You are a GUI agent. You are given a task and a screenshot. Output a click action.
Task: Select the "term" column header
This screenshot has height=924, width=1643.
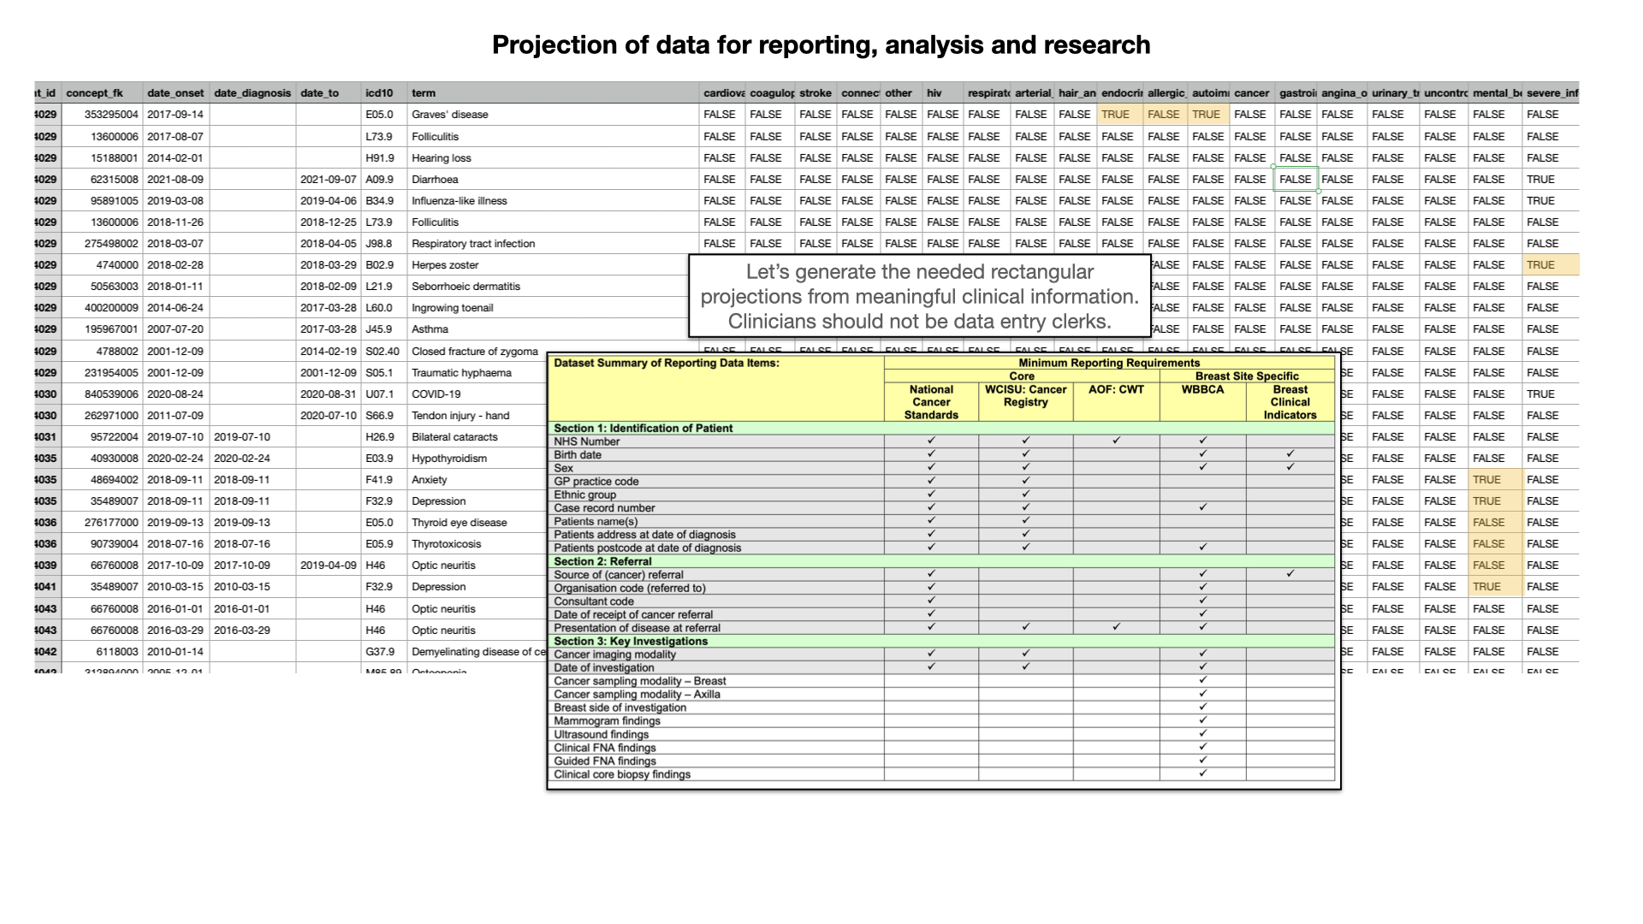(x=425, y=92)
